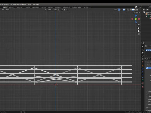This screenshot has height=113, width=151.
Task: Open the Physics properties tab
Action: coord(143,74)
